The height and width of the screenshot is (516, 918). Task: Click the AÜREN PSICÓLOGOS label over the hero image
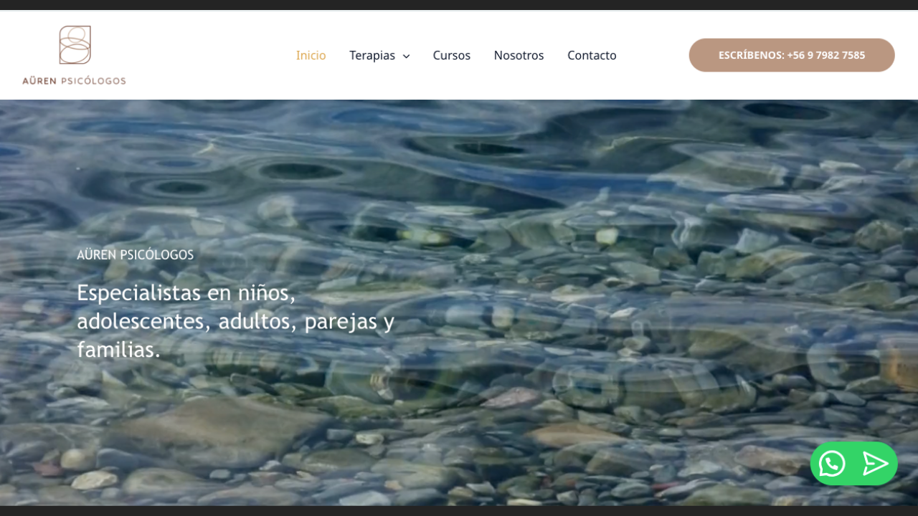[135, 254]
